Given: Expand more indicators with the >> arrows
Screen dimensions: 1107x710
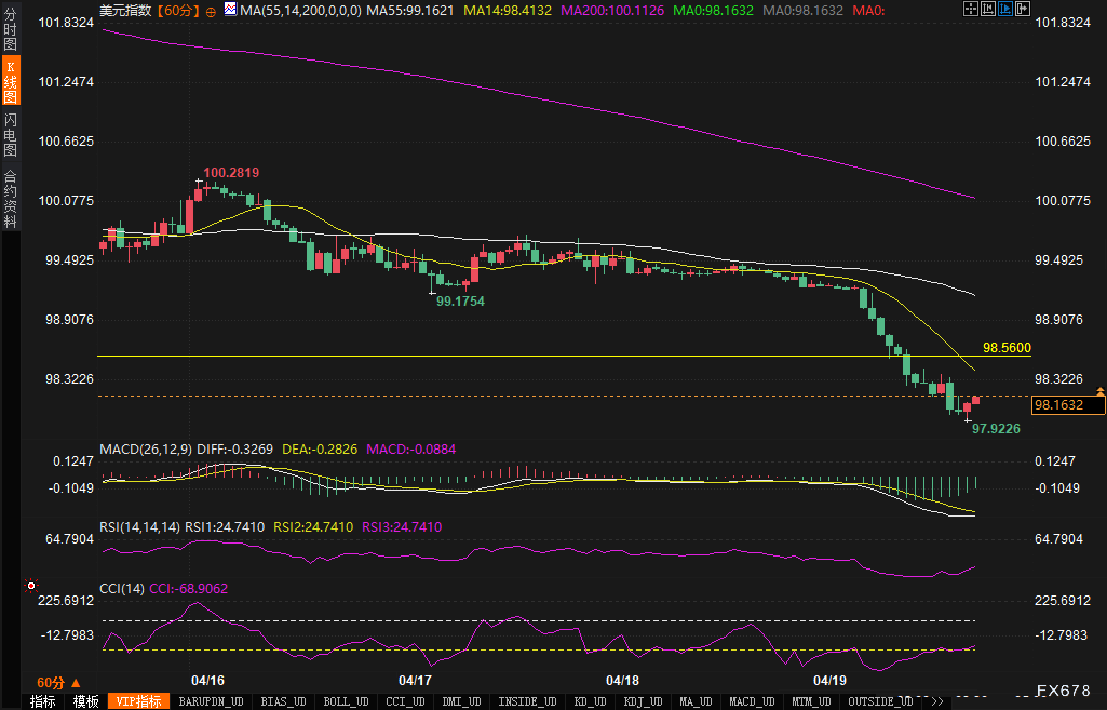Looking at the screenshot, I should (938, 701).
